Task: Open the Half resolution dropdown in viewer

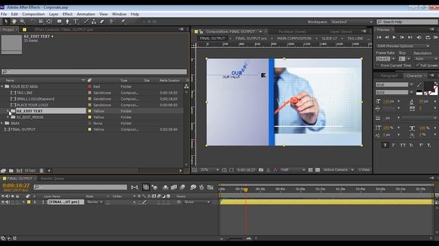Action: pyautogui.click(x=293, y=169)
